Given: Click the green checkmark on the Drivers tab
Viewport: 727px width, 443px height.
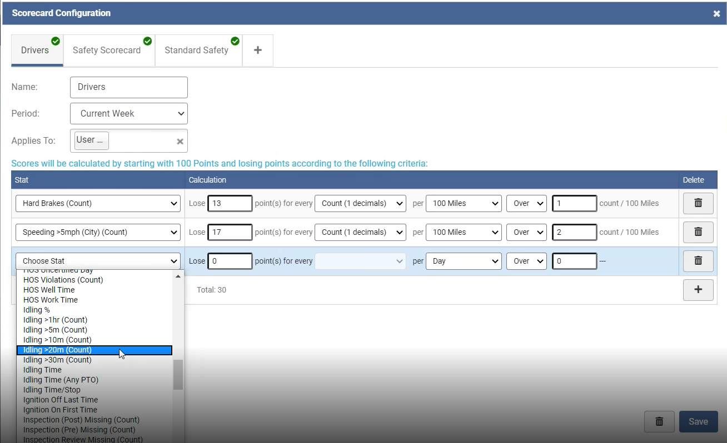Looking at the screenshot, I should pos(55,41).
